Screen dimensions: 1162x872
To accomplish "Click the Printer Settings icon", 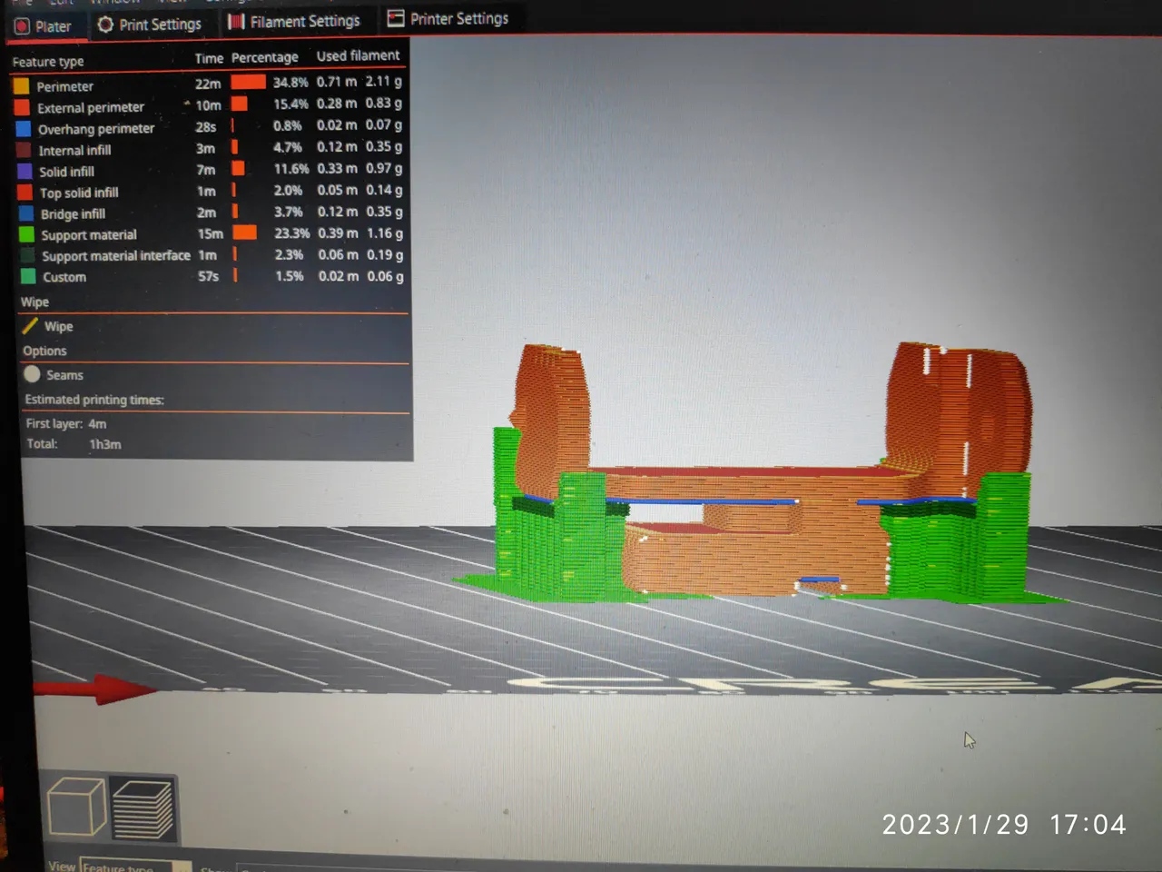I will [396, 18].
